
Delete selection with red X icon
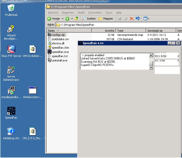coord(132,19)
